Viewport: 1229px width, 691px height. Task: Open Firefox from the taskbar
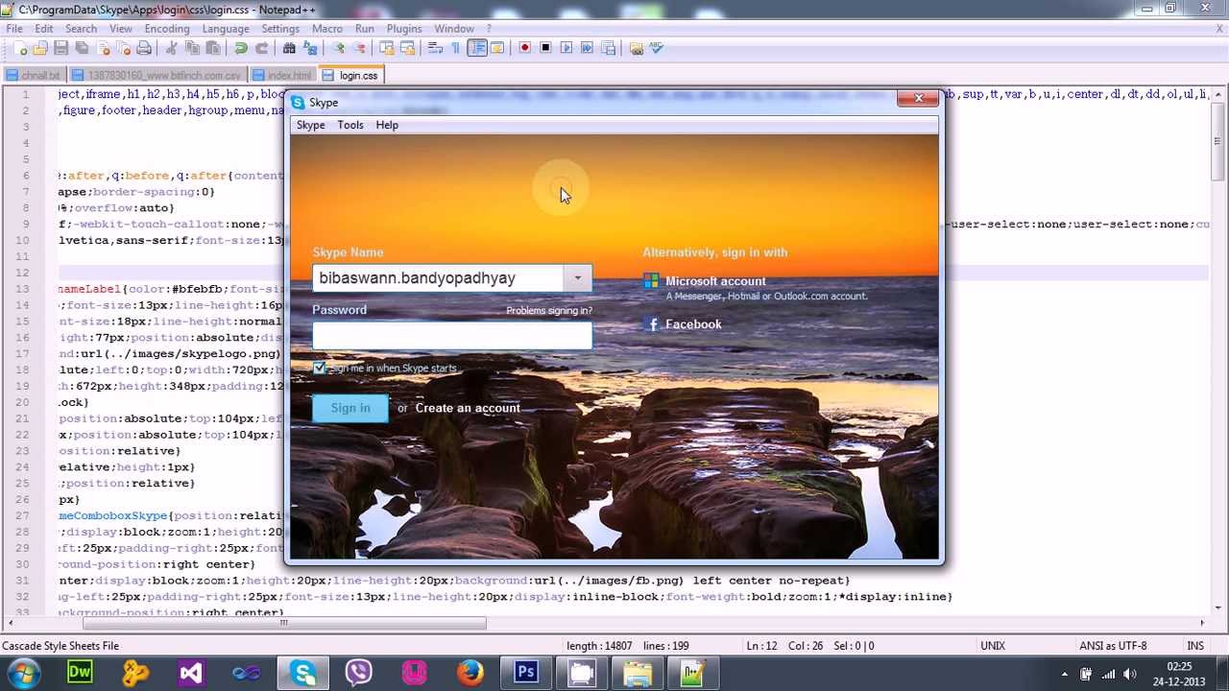pyautogui.click(x=470, y=673)
